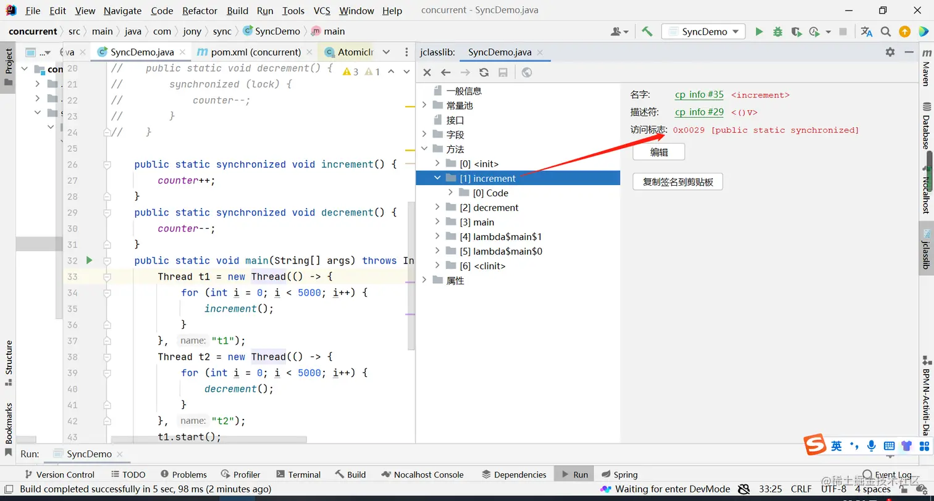Expand the [0] <init> method node

point(437,164)
